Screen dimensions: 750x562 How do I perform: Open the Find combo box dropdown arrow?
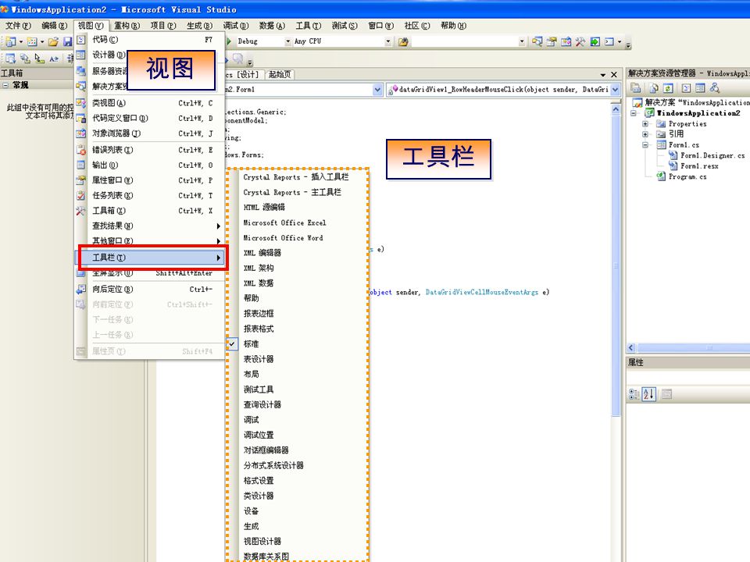coord(521,41)
